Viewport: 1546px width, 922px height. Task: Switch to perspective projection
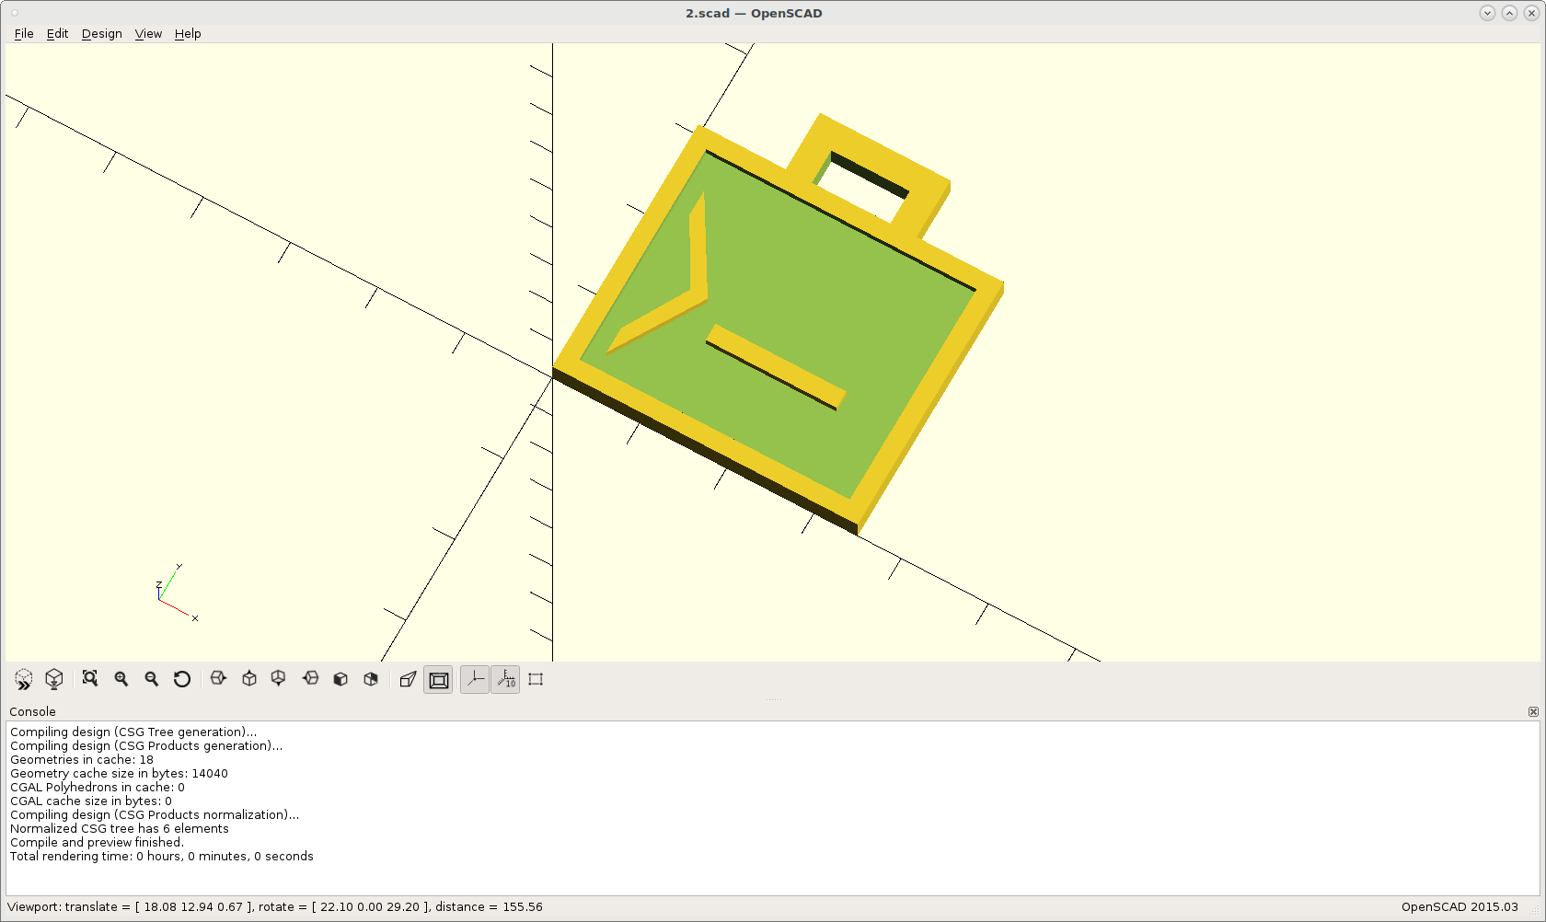coord(408,679)
